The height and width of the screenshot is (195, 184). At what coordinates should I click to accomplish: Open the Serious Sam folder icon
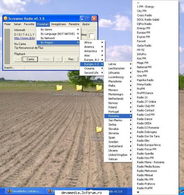(99, 130)
